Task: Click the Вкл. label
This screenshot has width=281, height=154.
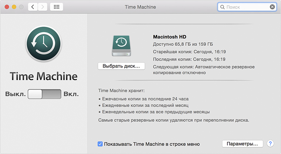Action: (71, 94)
